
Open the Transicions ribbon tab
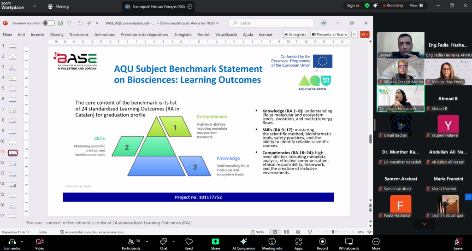79,35
